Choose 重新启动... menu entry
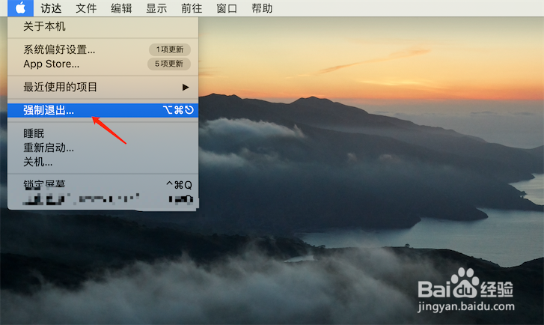This screenshot has height=325, width=544. [x=103, y=148]
